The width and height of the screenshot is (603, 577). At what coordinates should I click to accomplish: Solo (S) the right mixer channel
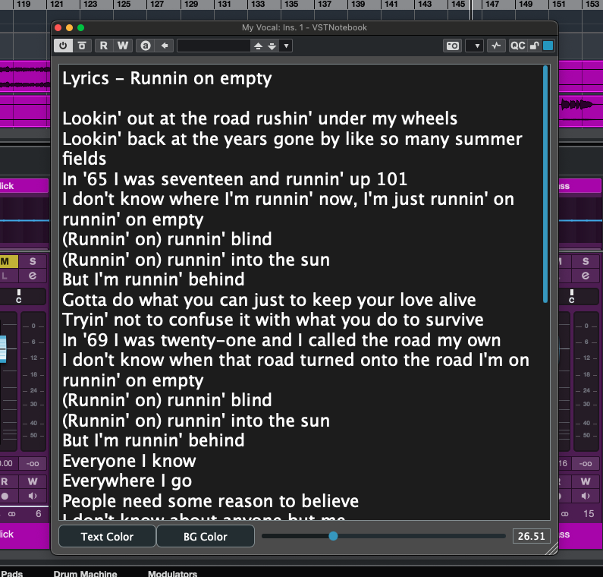coord(586,261)
